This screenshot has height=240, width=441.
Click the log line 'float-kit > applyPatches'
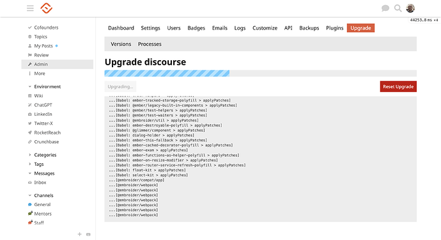click(x=147, y=170)
